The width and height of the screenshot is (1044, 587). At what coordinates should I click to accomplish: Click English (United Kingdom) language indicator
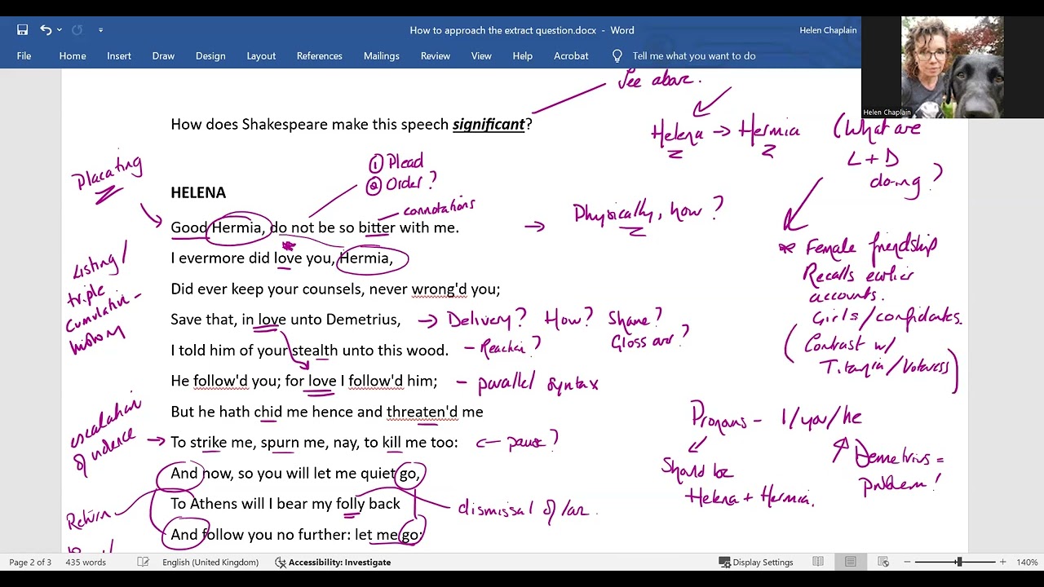(210, 562)
